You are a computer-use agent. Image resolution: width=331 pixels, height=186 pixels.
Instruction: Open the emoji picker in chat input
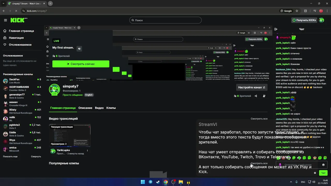pos(323,165)
